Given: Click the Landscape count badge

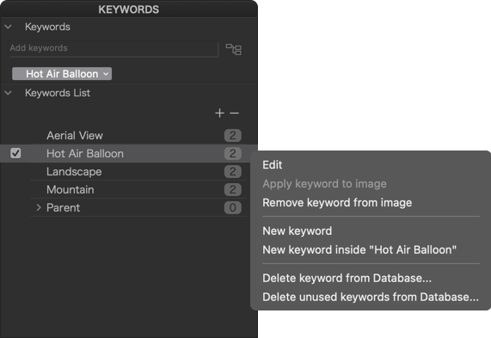Looking at the screenshot, I should (x=233, y=171).
